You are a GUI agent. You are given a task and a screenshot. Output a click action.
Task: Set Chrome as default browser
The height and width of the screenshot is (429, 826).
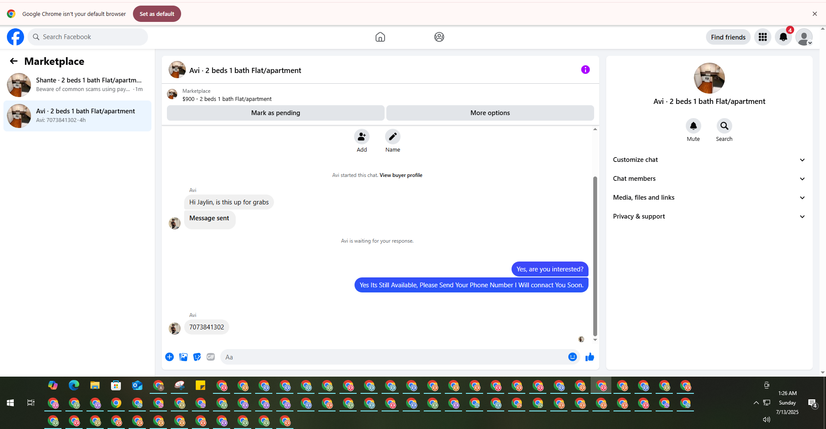[x=157, y=14]
